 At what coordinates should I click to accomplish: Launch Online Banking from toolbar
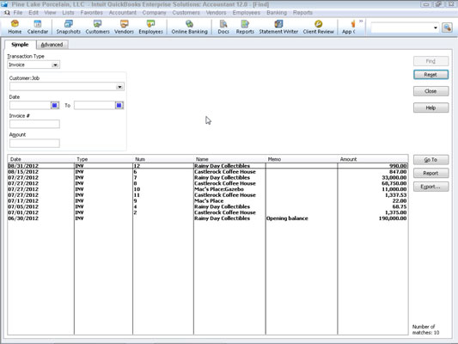(x=189, y=27)
